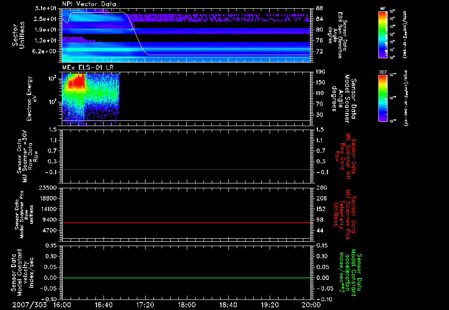This screenshot has width=449, height=310.
Task: Click the 190 scanner angle tick label
Action: pos(321,71)
